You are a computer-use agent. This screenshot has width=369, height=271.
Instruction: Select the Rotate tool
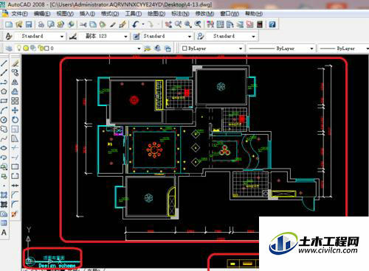tap(15, 119)
